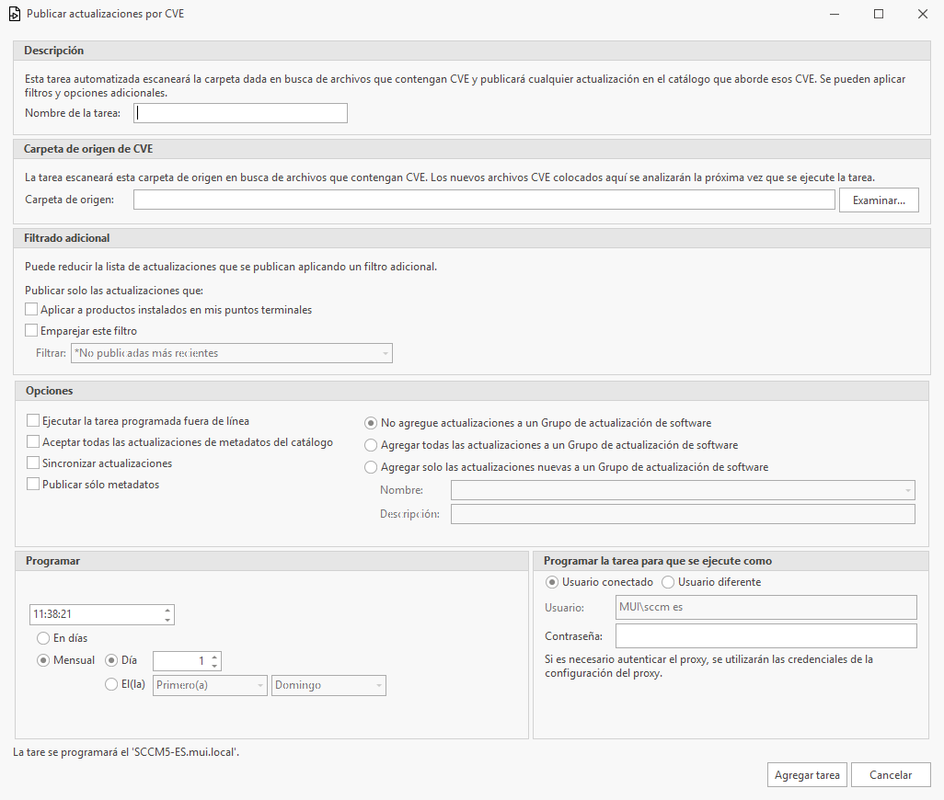Click the 'Cancelar' button
This screenshot has height=800, width=944.
point(890,775)
